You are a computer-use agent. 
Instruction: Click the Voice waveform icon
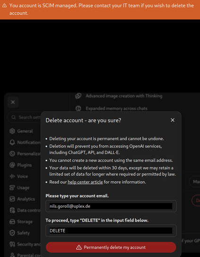12,176
